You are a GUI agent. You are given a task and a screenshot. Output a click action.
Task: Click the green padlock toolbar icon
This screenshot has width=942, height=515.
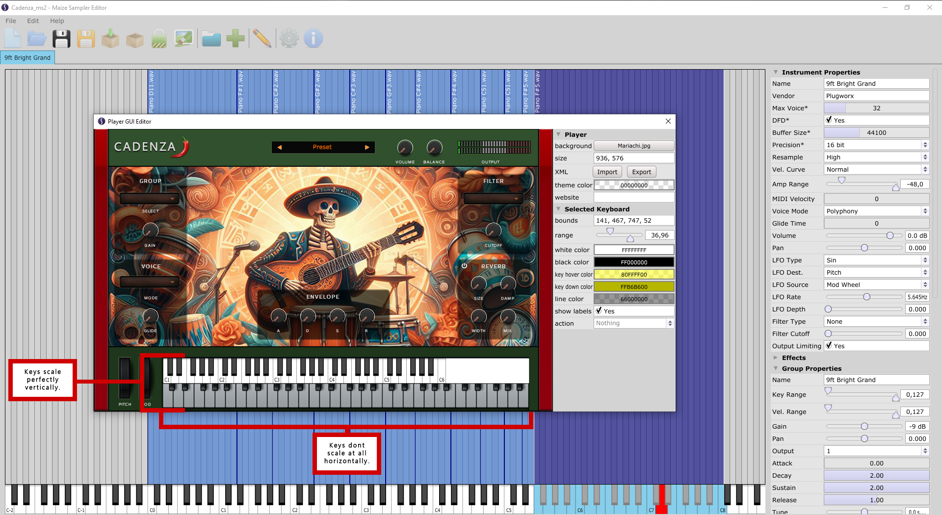159,39
